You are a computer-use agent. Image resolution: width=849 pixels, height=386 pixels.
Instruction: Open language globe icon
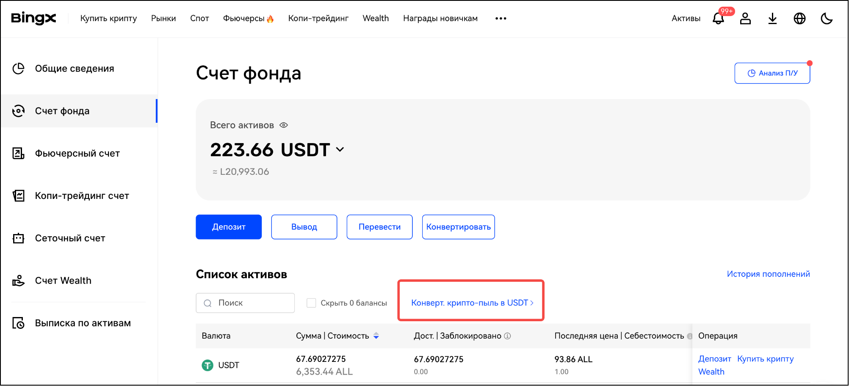799,19
